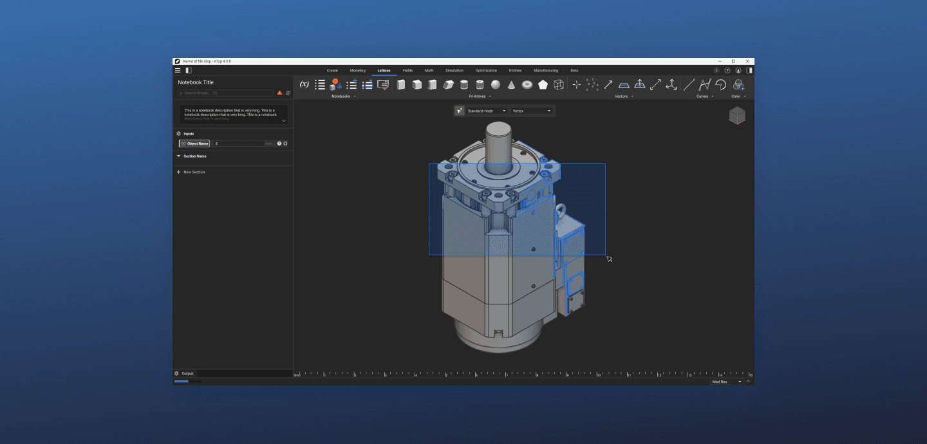Open the Vertex selection dropdown

(532, 111)
